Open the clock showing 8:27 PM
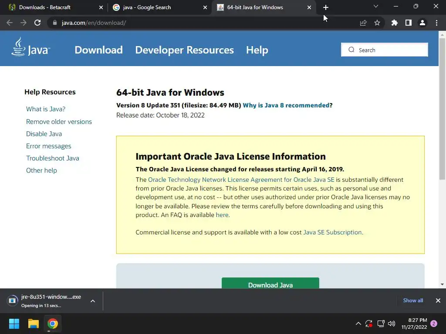The width and height of the screenshot is (446, 334). [414, 324]
